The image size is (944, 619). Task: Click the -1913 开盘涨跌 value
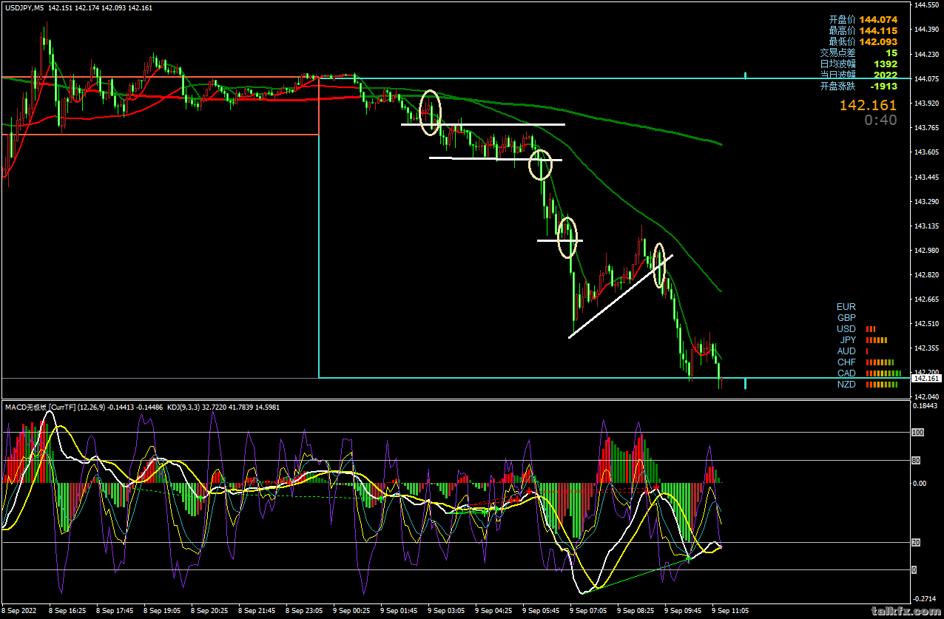[x=883, y=86]
